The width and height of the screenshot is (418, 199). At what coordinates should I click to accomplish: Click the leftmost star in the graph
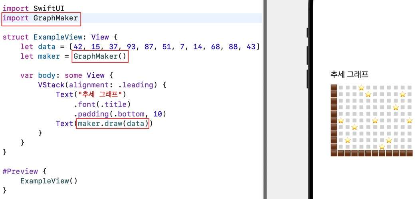coord(341,120)
